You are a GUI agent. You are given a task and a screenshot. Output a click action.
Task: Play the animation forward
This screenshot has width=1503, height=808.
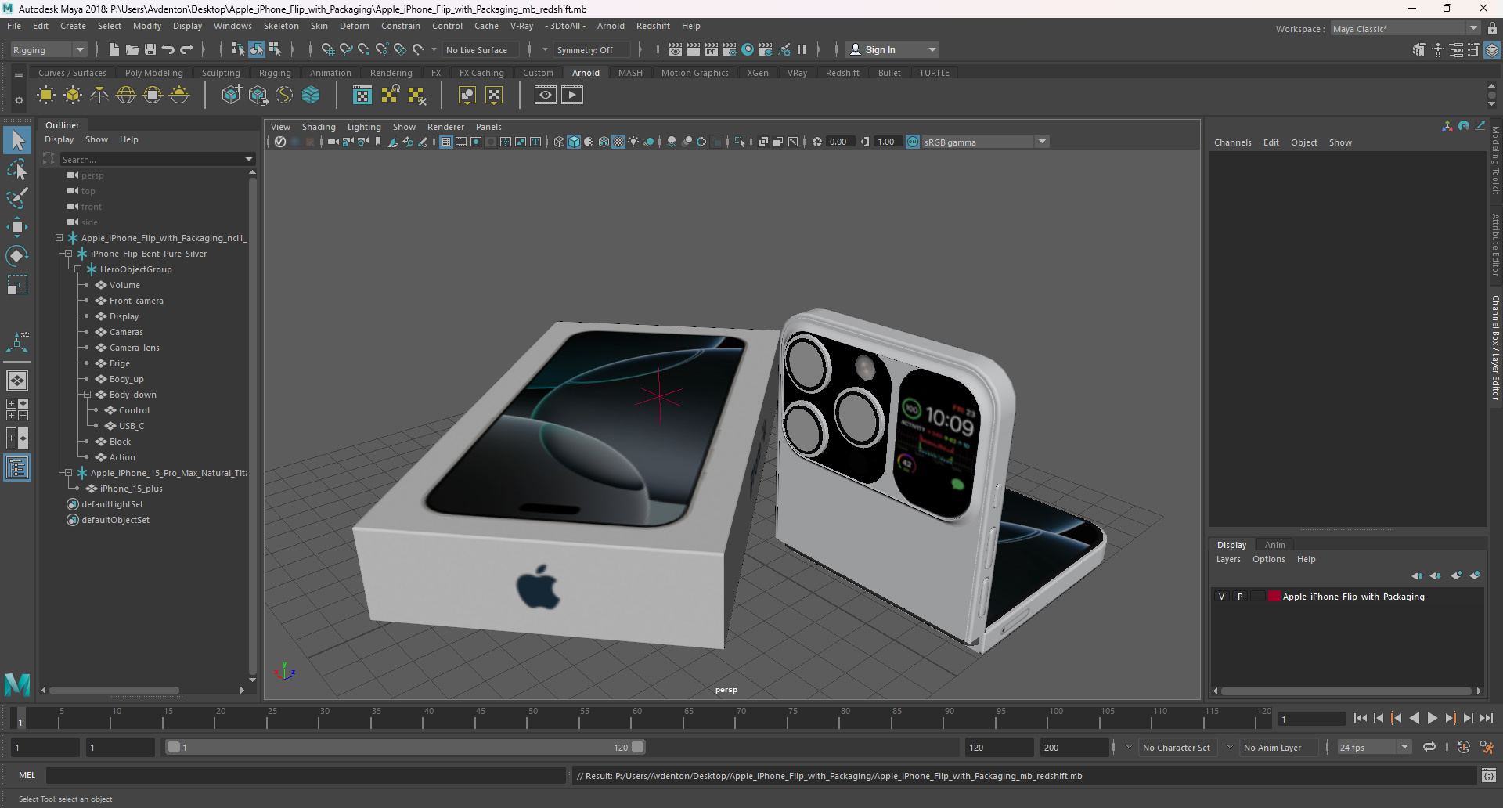click(1433, 718)
